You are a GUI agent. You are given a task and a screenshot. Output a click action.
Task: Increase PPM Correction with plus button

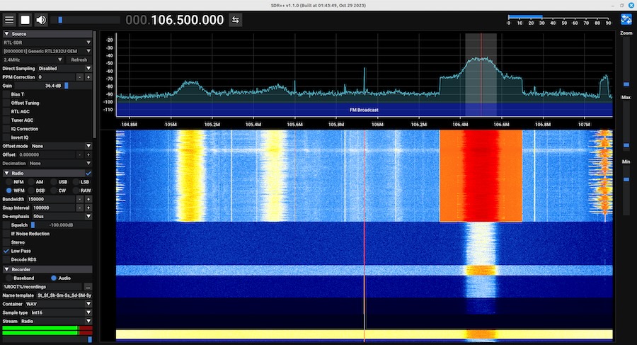(x=88, y=77)
